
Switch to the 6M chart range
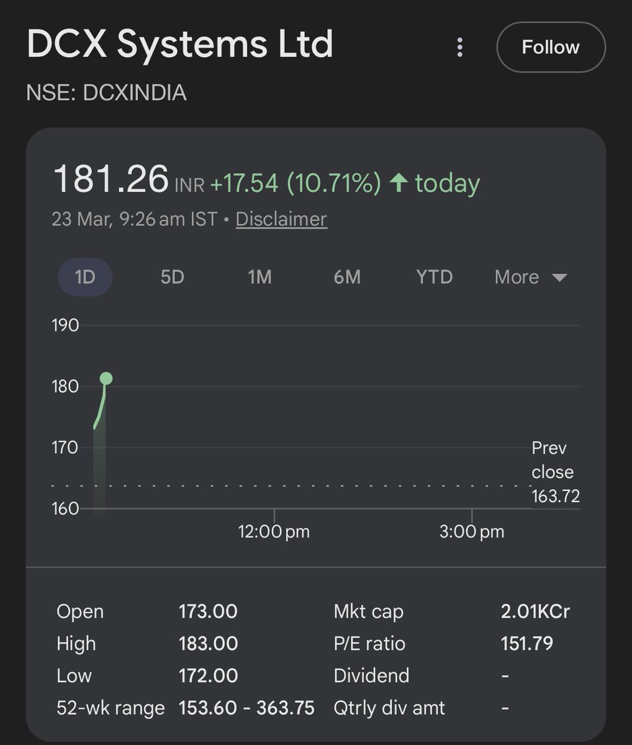[347, 277]
